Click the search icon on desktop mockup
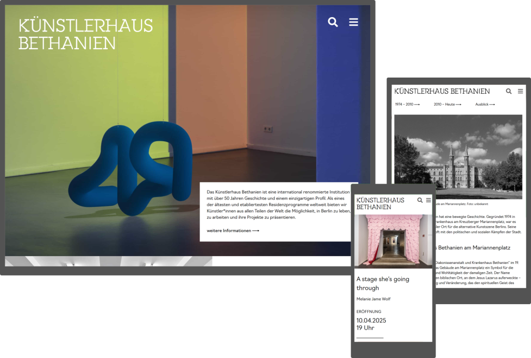Screen dimensions: 531x358 [x=333, y=22]
